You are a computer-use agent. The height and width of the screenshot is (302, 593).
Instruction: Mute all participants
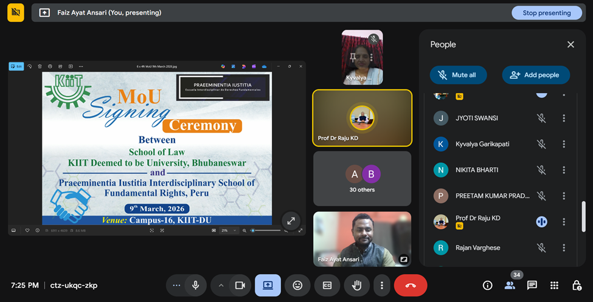coord(458,75)
